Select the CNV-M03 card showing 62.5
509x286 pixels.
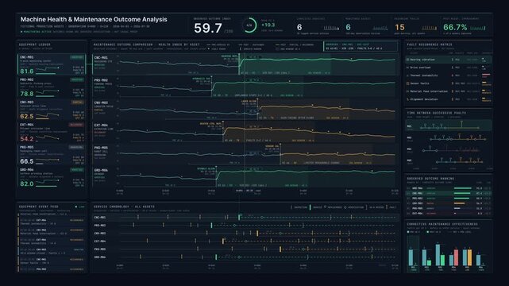coord(52,110)
